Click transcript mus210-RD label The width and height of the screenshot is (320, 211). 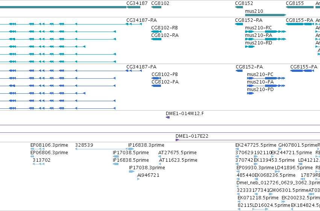point(258,43)
